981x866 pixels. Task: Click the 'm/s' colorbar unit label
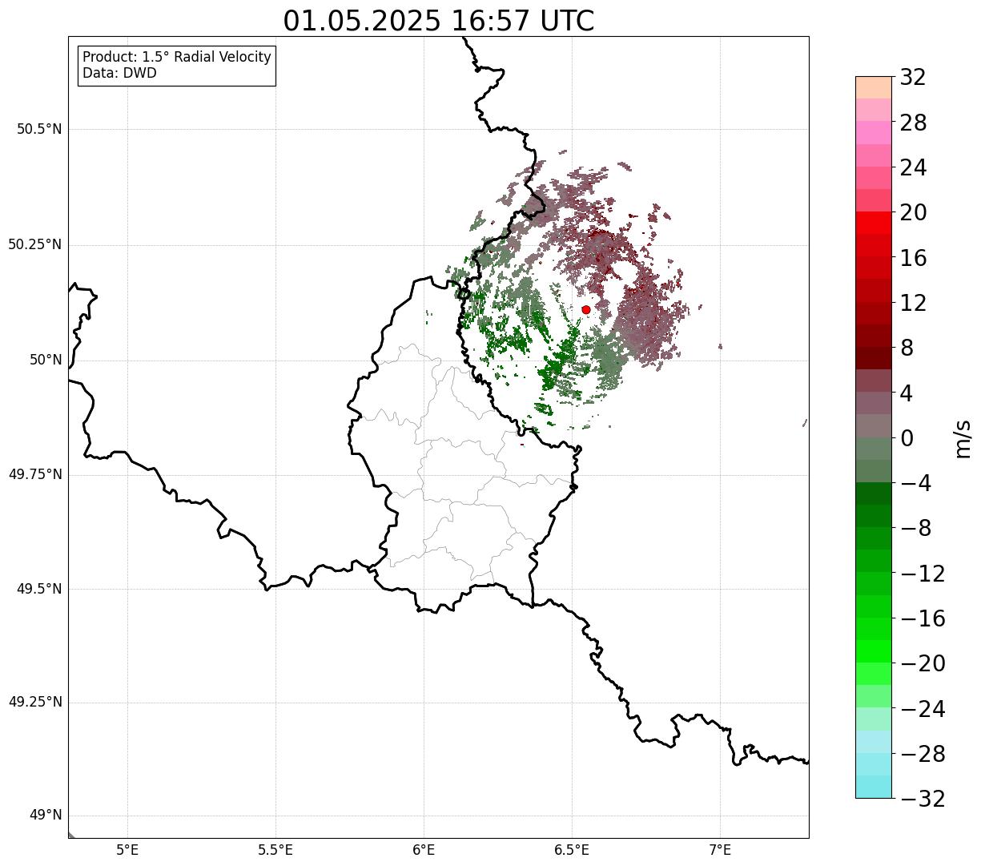coord(963,438)
